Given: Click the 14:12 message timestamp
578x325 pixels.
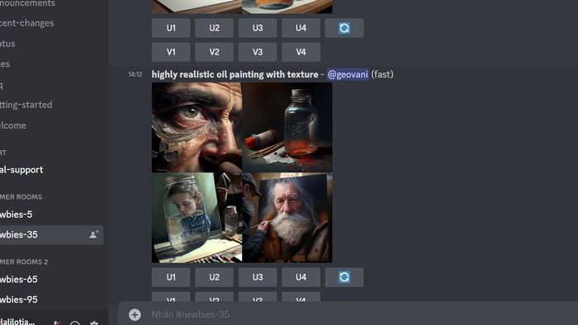Looking at the screenshot, I should click(x=135, y=74).
